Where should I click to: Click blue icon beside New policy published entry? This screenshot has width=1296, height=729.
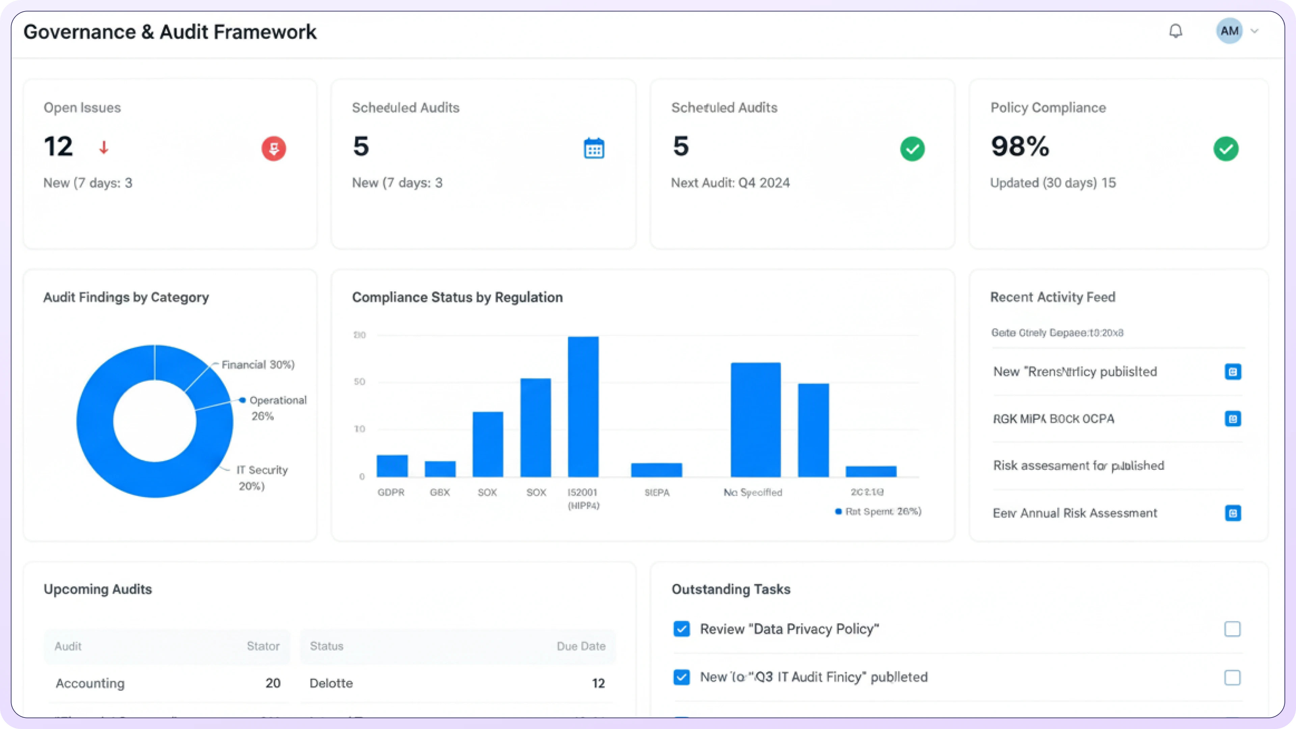[1233, 372]
